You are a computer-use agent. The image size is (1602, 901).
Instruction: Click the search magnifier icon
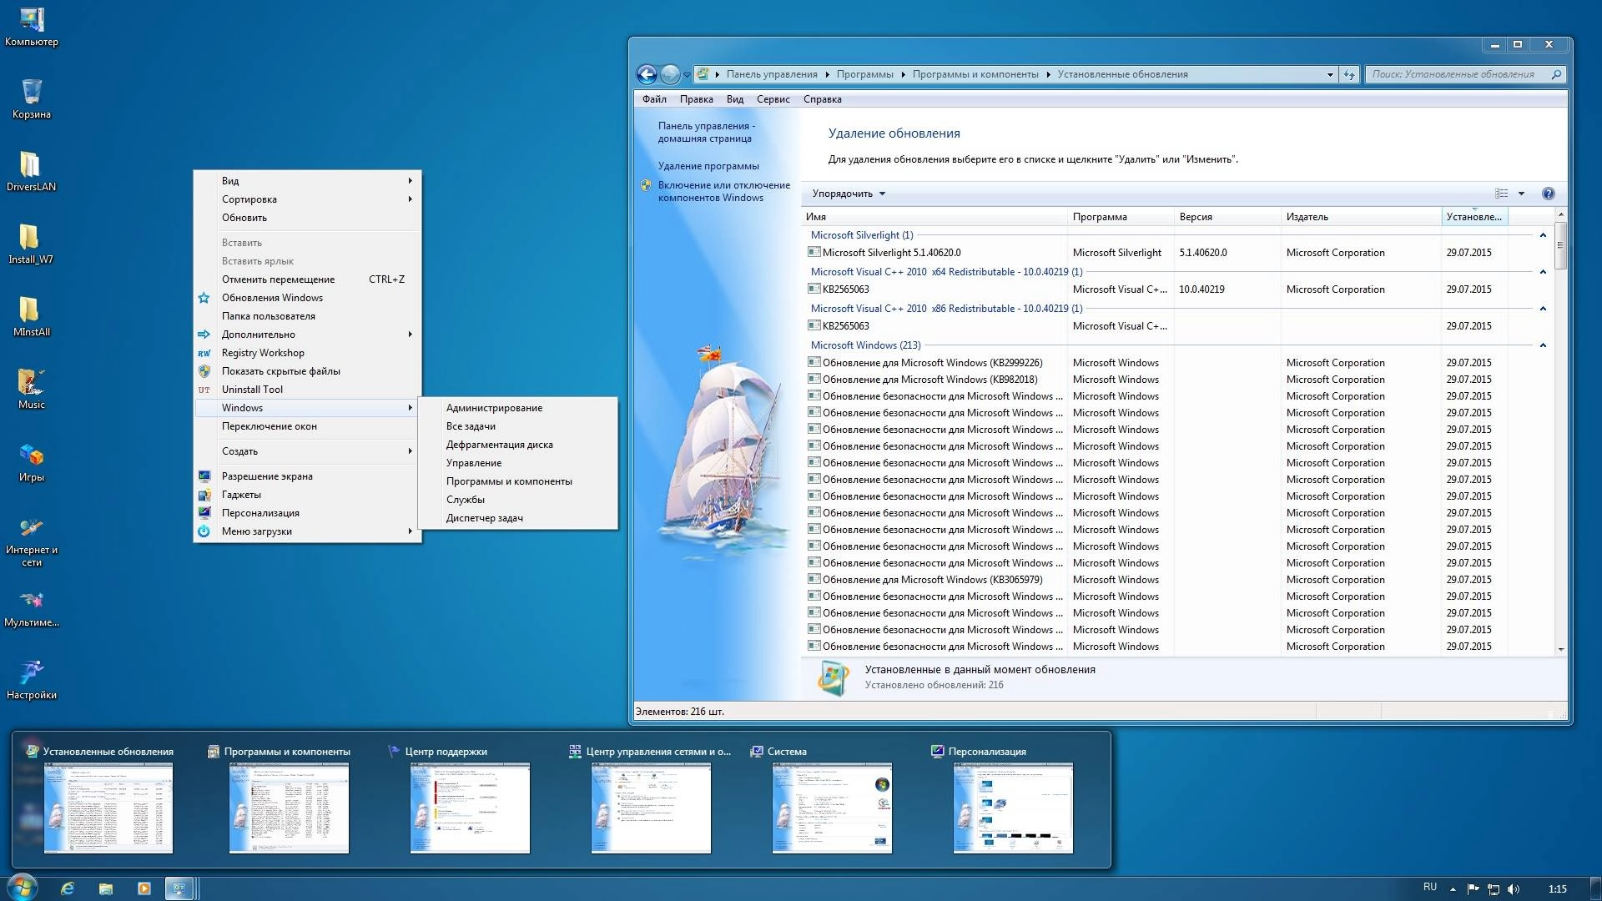click(1556, 74)
